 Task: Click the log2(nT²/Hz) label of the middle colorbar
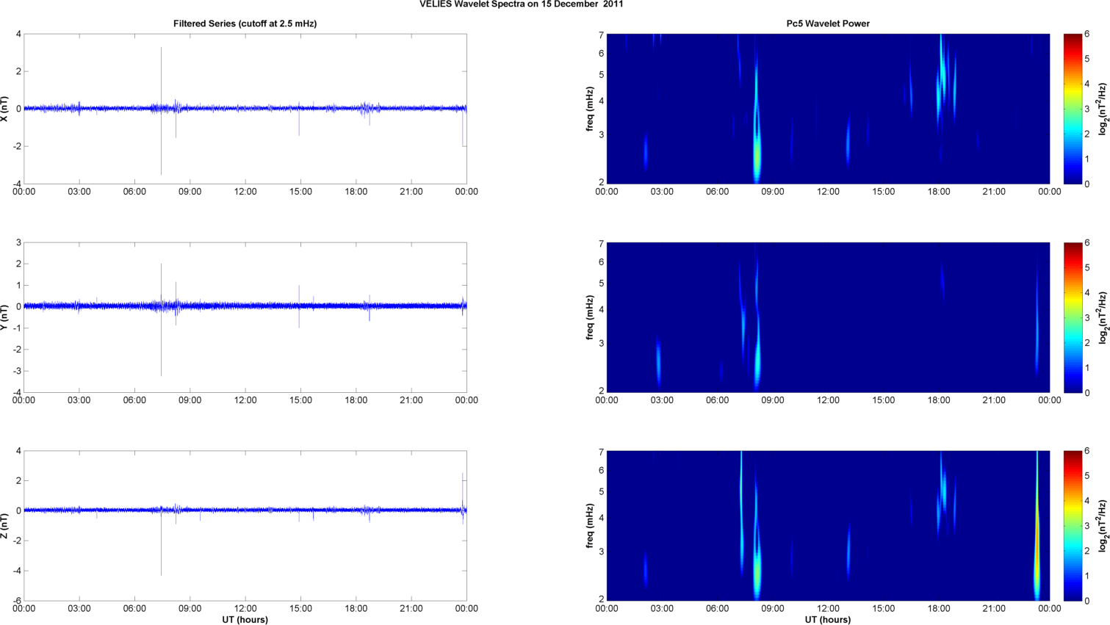click(x=1103, y=317)
